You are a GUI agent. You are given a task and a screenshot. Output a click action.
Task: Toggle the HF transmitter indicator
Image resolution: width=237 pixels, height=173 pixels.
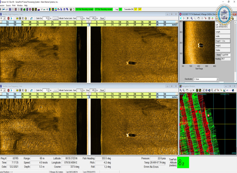[140, 10]
